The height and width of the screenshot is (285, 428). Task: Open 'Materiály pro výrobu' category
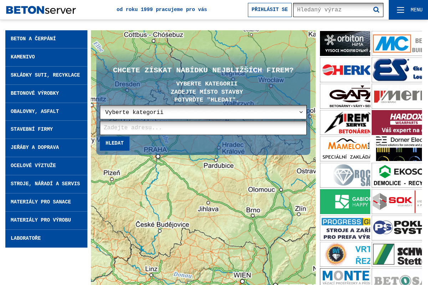pos(46,221)
